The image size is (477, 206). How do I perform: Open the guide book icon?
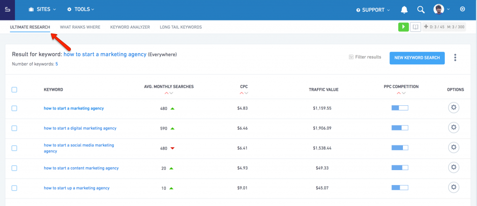pyautogui.click(x=415, y=27)
